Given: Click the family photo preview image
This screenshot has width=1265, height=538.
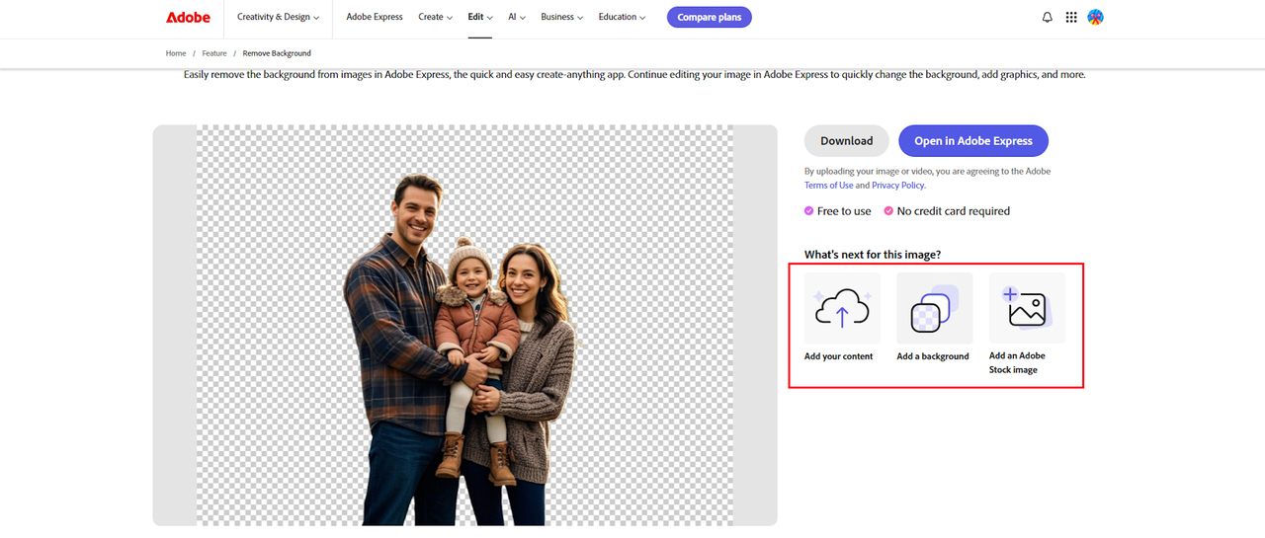Looking at the screenshot, I should tap(464, 325).
